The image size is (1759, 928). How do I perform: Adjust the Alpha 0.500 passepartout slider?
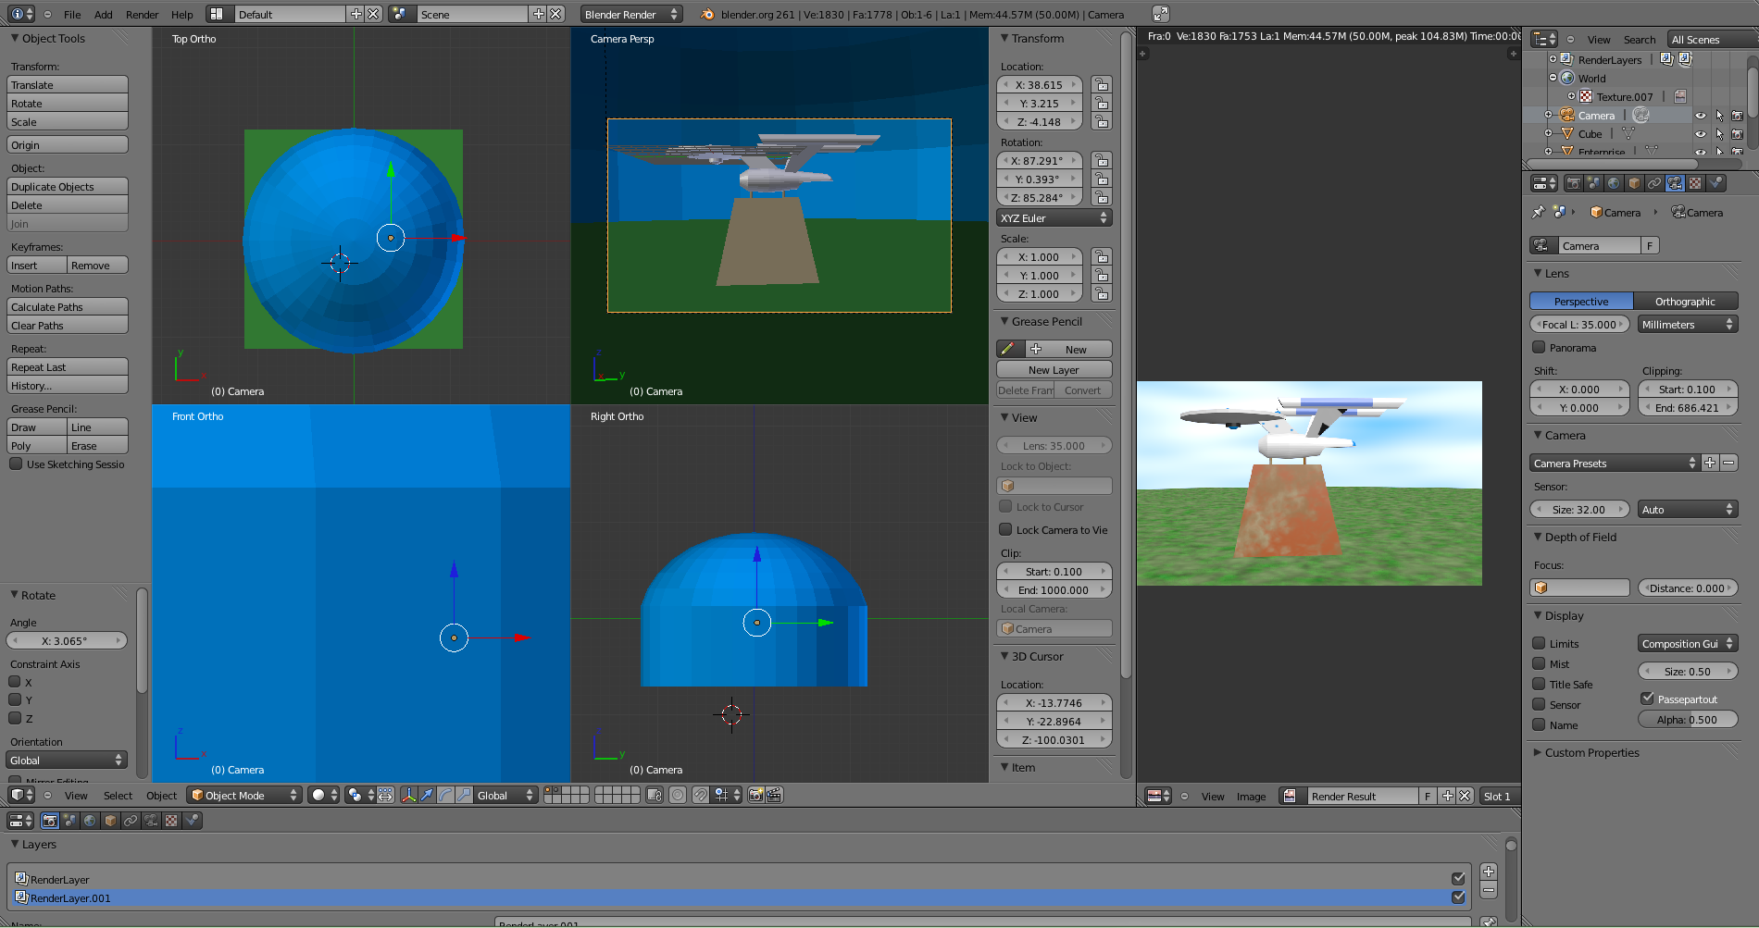(x=1688, y=719)
